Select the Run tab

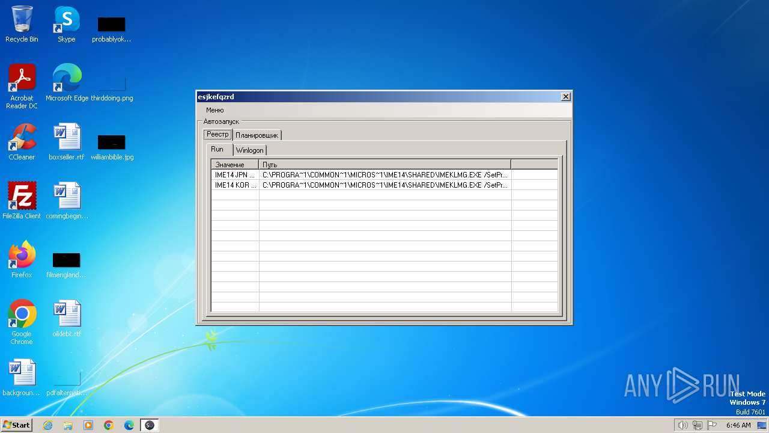tap(217, 149)
